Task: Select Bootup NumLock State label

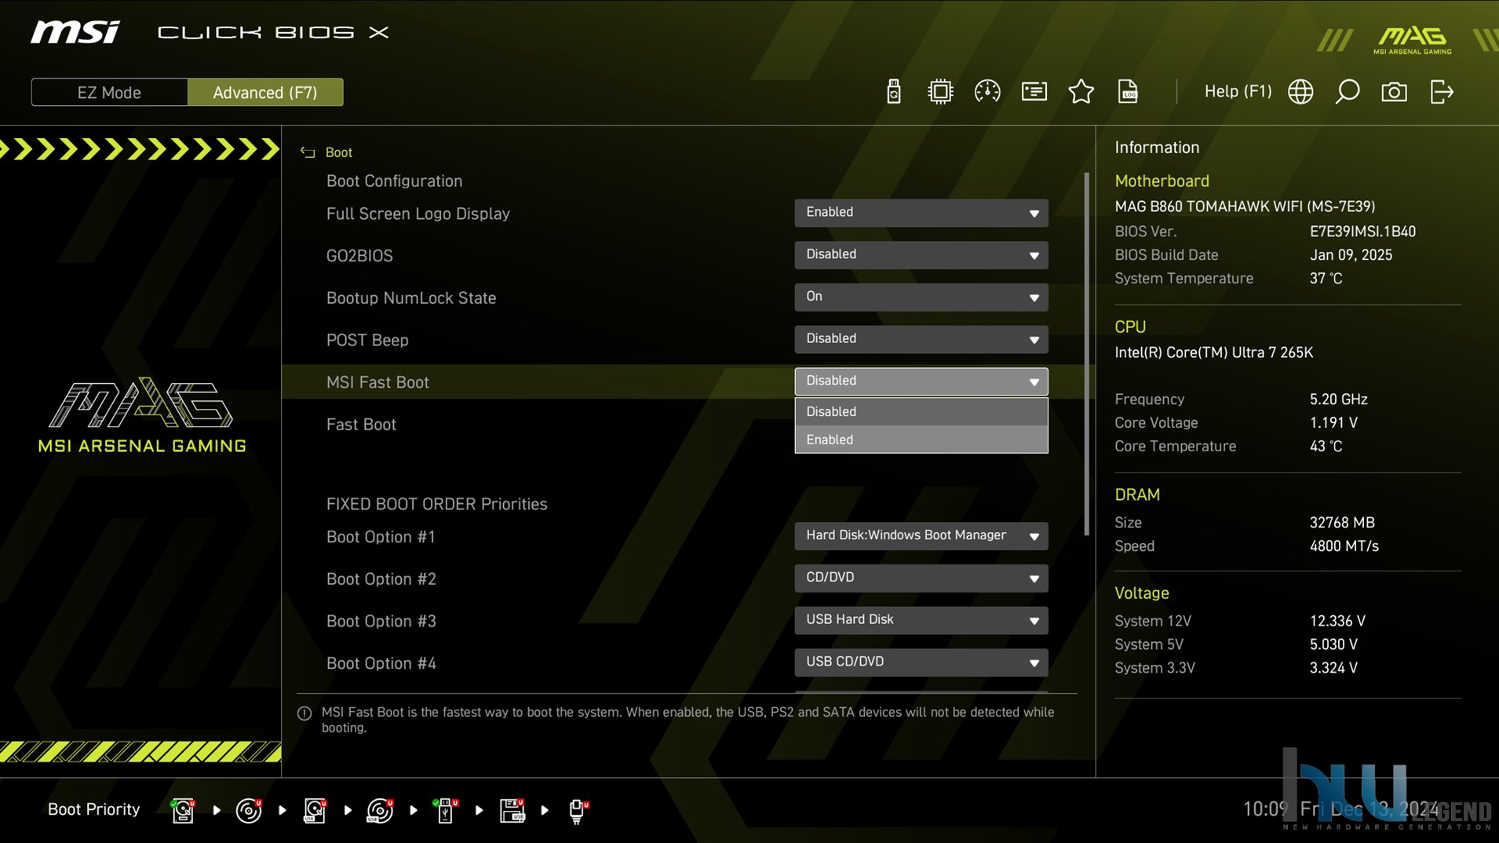Action: (411, 298)
